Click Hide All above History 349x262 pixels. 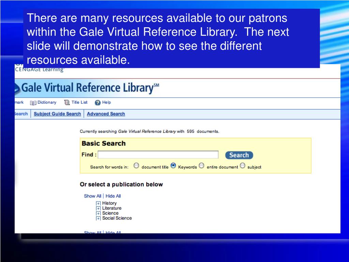pos(113,196)
